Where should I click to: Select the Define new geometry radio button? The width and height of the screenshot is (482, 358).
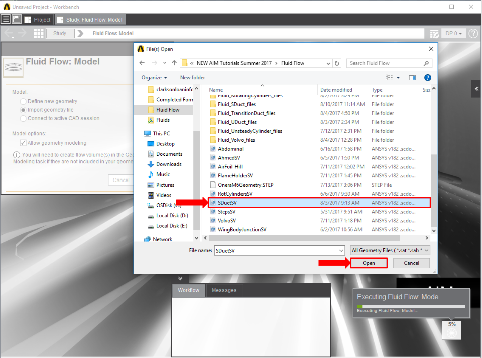pyautogui.click(x=23, y=101)
